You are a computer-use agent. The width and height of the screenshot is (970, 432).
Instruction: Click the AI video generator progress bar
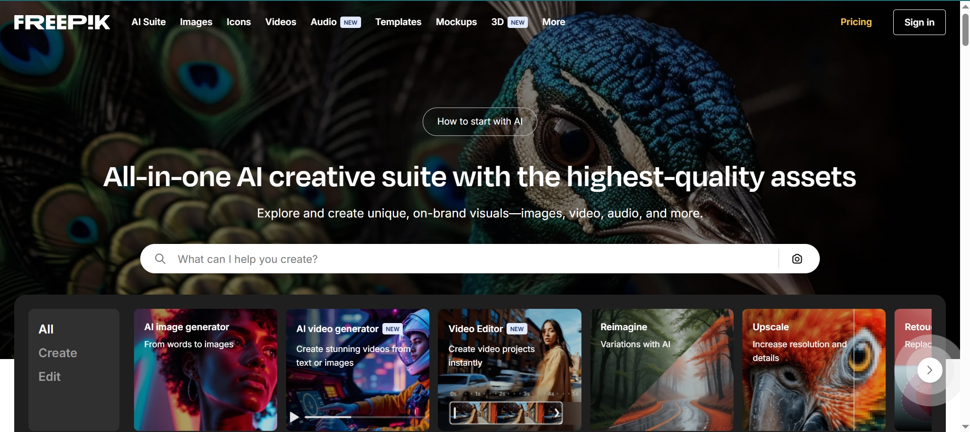point(364,417)
